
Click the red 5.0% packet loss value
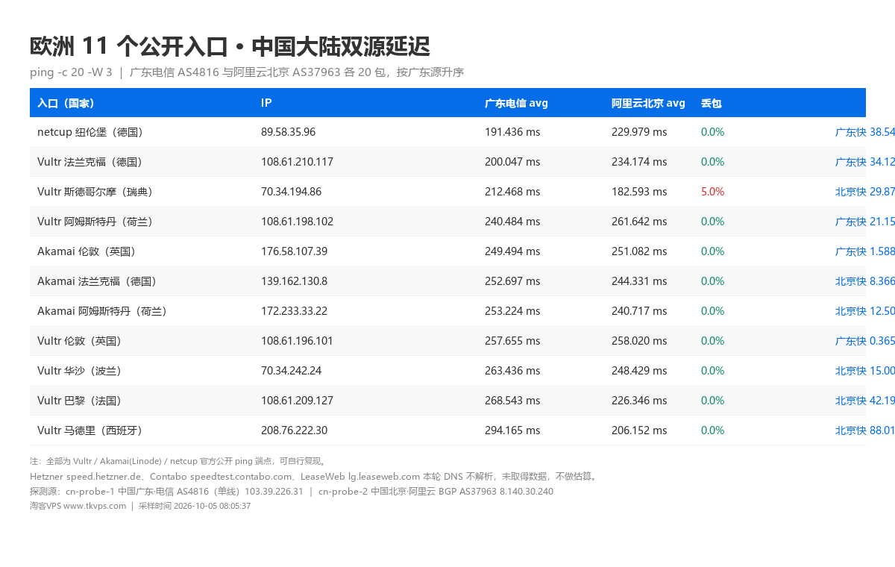[x=713, y=192]
